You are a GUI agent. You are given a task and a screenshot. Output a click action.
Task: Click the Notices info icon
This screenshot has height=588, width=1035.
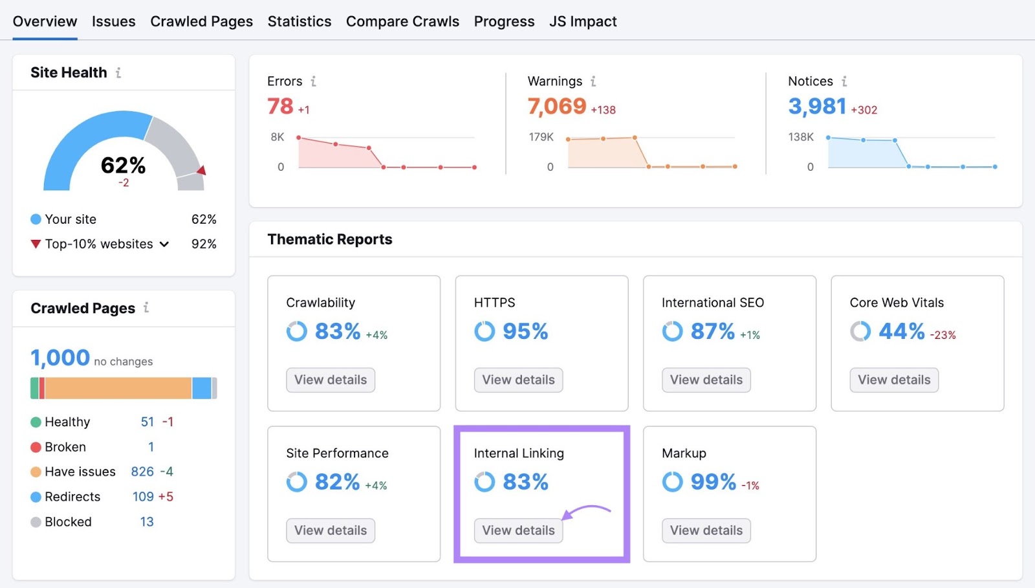tap(844, 82)
